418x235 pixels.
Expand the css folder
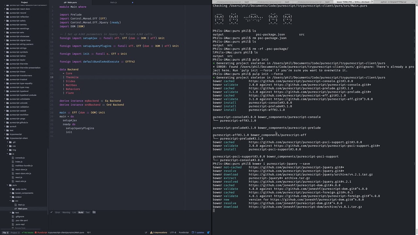point(8,146)
